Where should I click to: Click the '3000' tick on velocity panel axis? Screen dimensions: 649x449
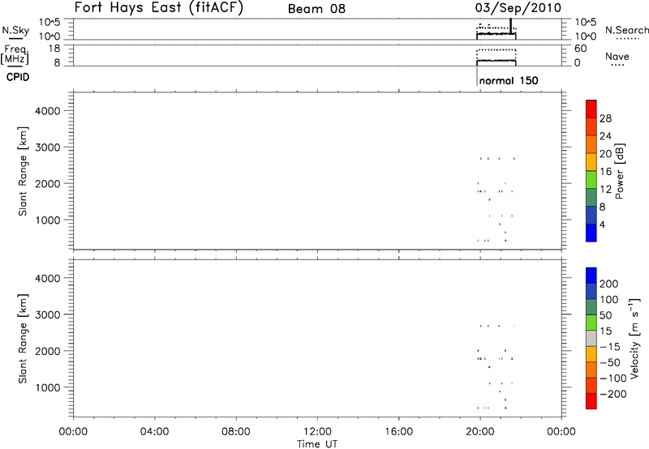(x=48, y=314)
